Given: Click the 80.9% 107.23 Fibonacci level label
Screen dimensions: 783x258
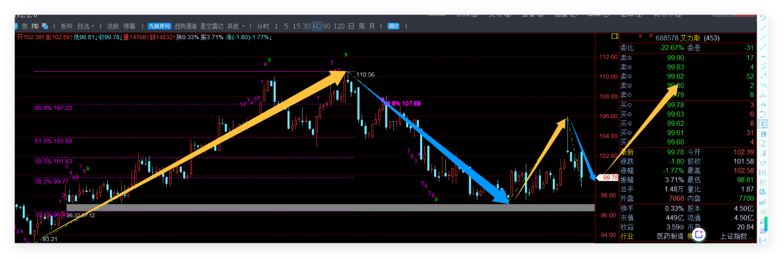Looking at the screenshot, I should 53,108.
